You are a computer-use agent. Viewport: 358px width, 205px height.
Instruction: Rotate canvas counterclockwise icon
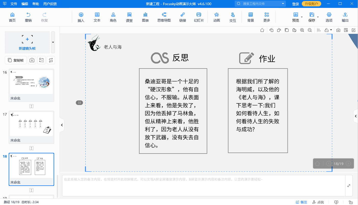click(x=271, y=30)
